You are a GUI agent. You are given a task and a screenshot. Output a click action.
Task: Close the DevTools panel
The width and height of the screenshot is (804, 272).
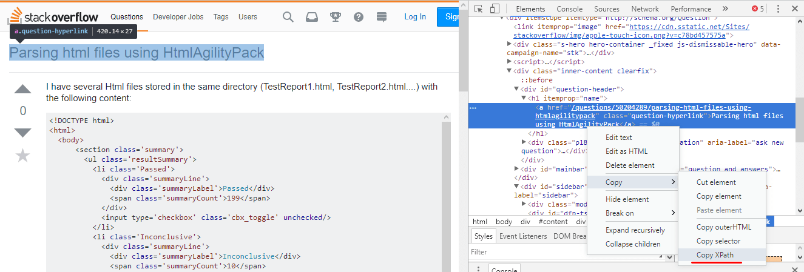pos(795,8)
